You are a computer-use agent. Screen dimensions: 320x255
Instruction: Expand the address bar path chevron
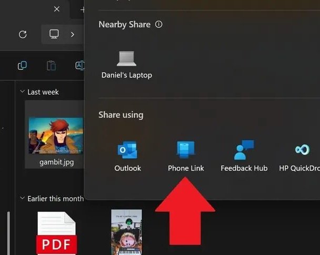[x=73, y=35]
